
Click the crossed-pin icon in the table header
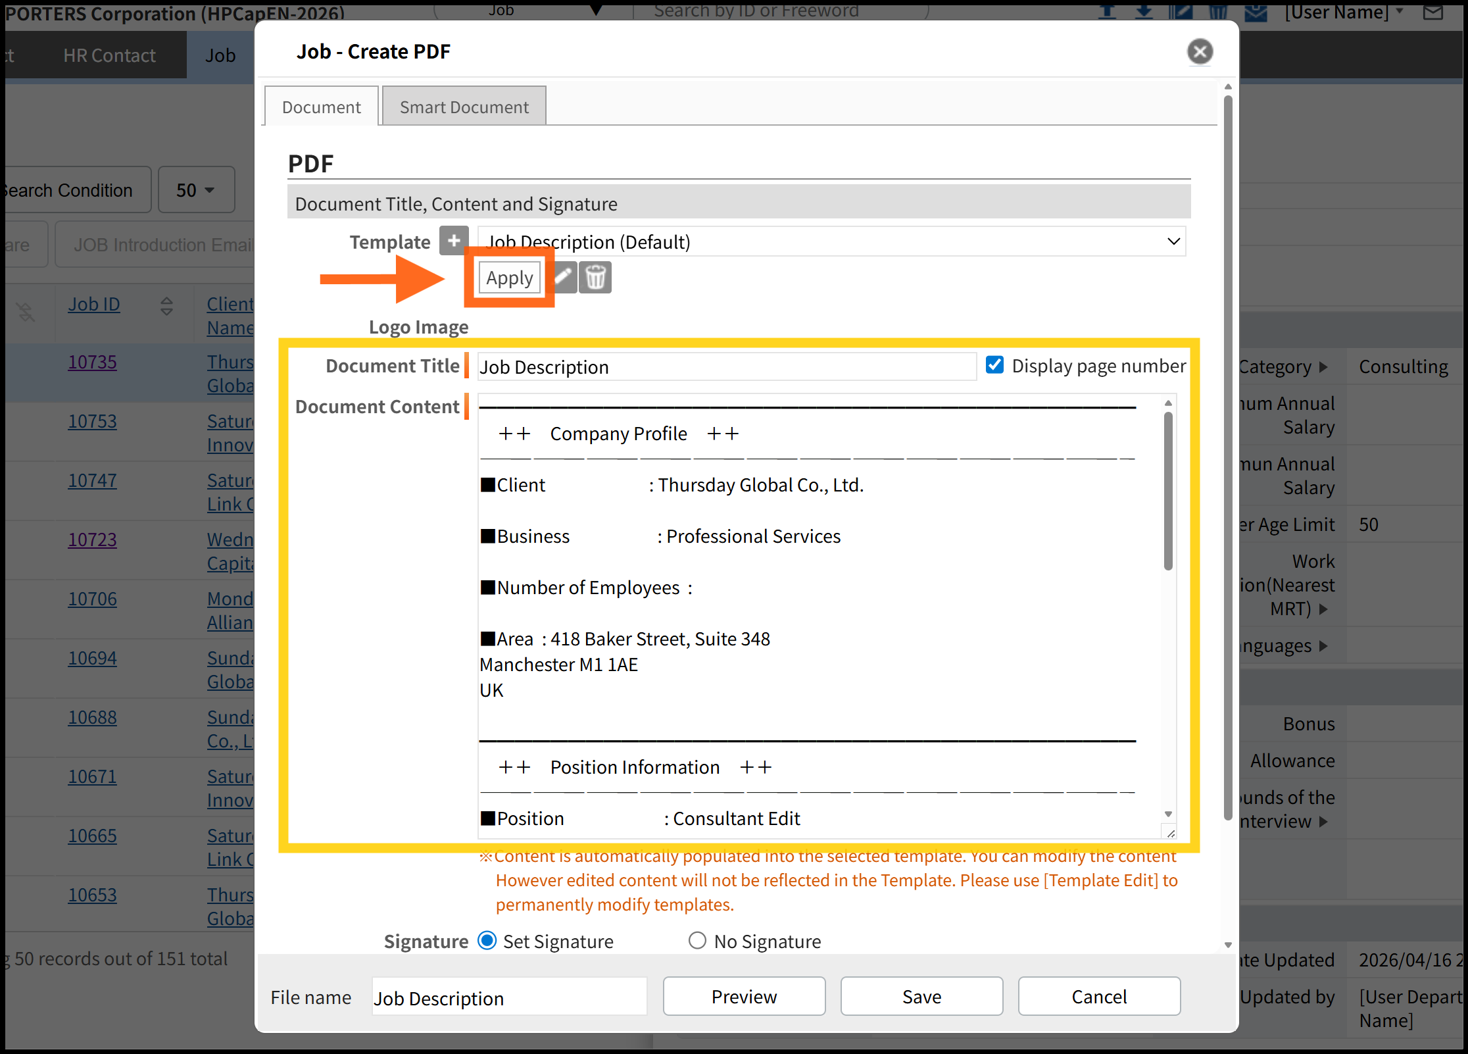click(x=26, y=311)
